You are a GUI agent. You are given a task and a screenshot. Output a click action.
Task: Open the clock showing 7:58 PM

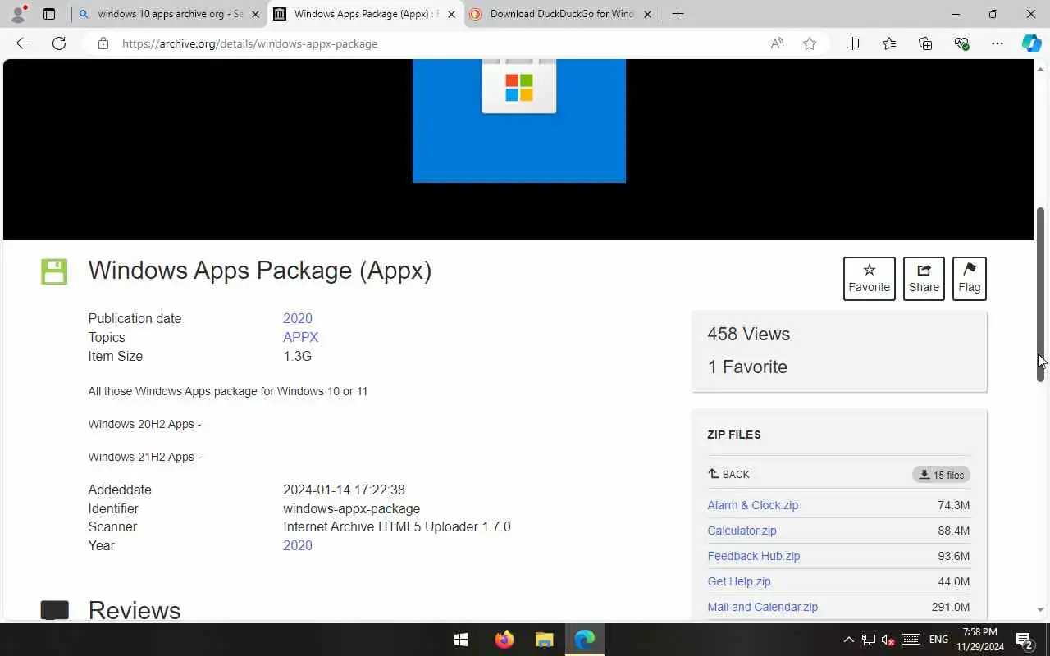click(x=979, y=640)
